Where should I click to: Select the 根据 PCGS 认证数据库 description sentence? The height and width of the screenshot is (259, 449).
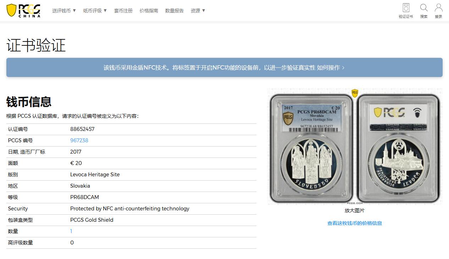tap(72, 116)
